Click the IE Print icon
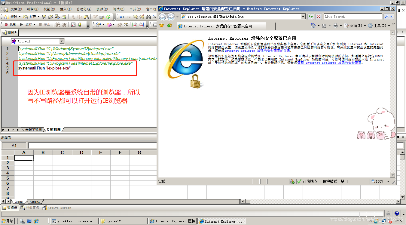The width and height of the screenshot is (406, 225). click(x=335, y=26)
